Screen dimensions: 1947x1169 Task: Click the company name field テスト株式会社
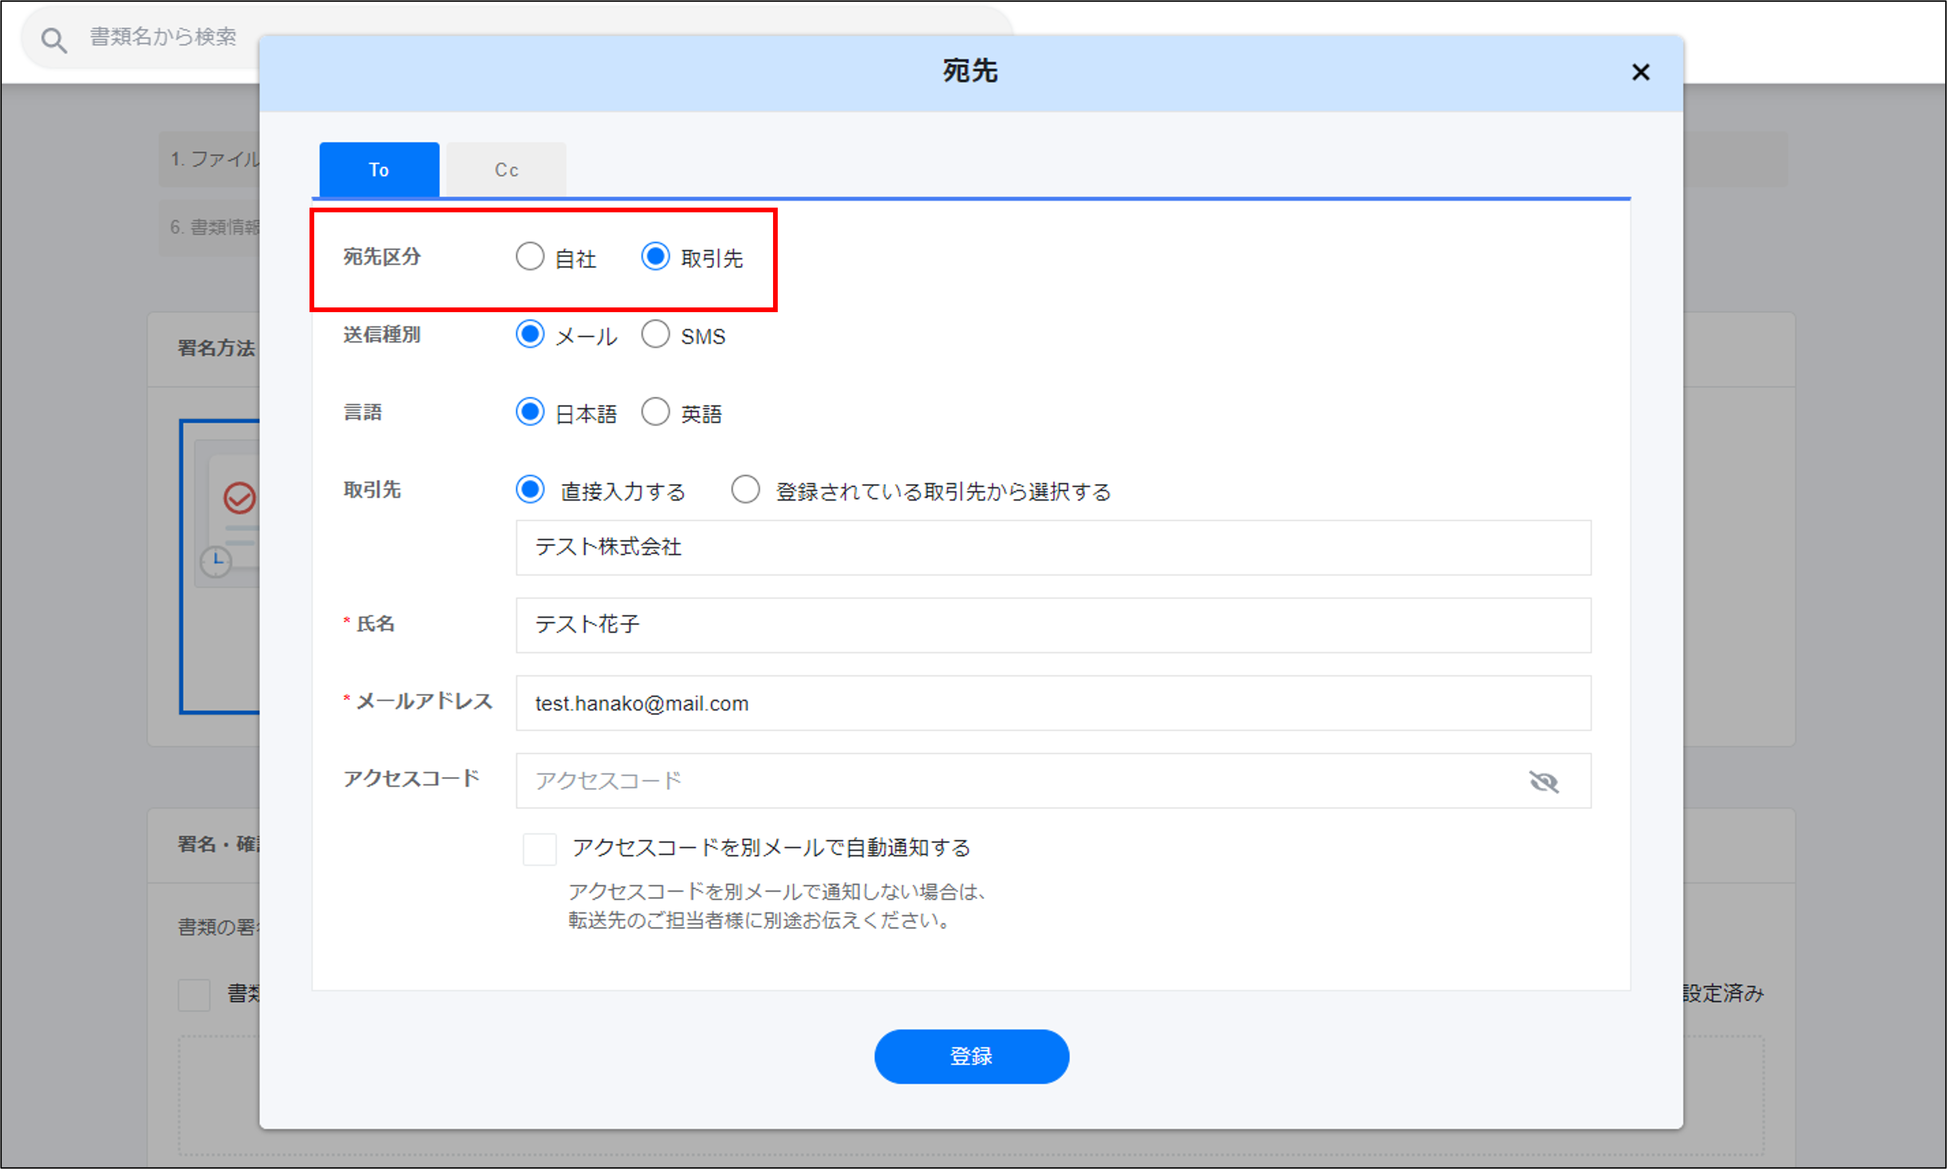click(1052, 548)
